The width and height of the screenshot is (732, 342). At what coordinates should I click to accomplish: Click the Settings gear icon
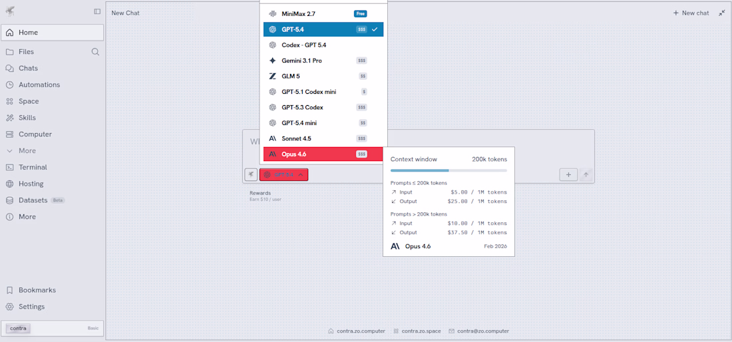9,307
